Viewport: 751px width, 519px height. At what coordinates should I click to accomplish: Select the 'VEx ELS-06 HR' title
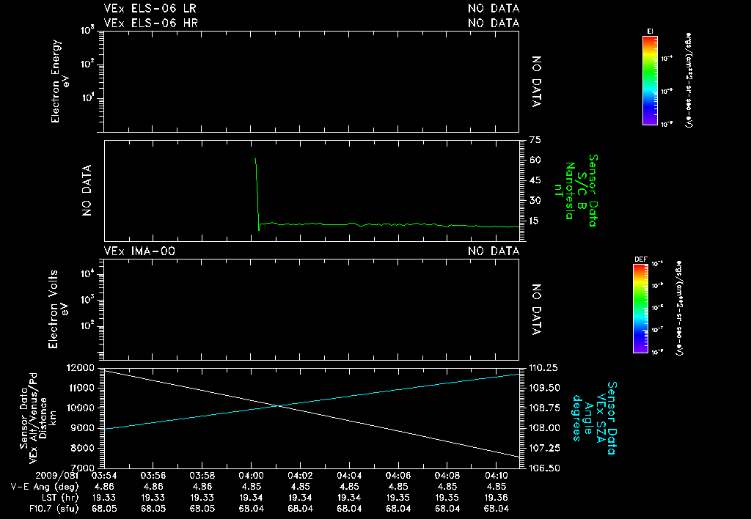click(151, 23)
